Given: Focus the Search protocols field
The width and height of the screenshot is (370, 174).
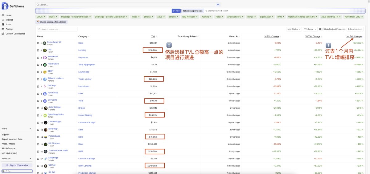Looking at the screenshot, I should point(57,29).
